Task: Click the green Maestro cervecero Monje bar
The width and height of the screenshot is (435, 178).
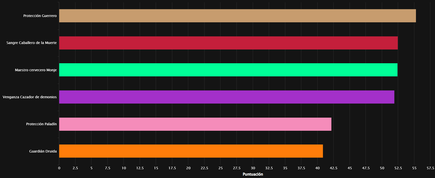Action: pos(228,70)
